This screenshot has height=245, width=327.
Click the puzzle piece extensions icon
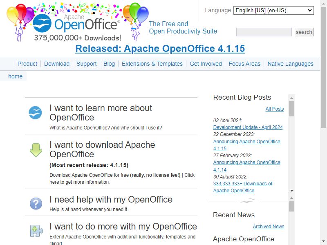[x=36, y=231]
